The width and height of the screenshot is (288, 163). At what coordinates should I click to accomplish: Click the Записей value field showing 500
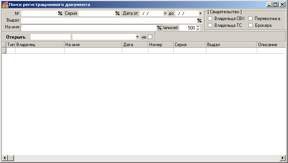pyautogui.click(x=188, y=28)
